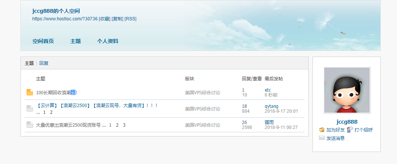The height and width of the screenshot is (164, 397).
Task: Click the gray page icon beside 大量优惠出浪潮云2500
Action: (30, 124)
